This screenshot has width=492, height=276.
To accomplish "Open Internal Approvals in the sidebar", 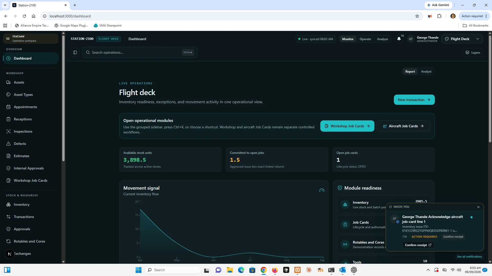I will tap(31, 168).
